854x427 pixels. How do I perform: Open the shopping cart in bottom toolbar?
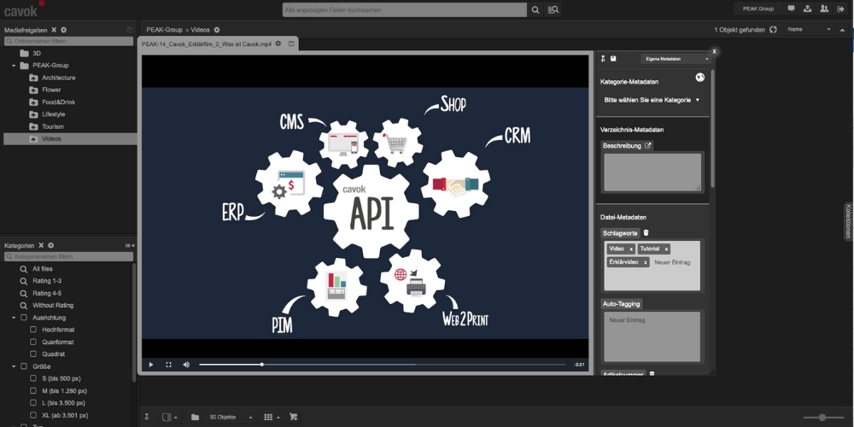(293, 417)
